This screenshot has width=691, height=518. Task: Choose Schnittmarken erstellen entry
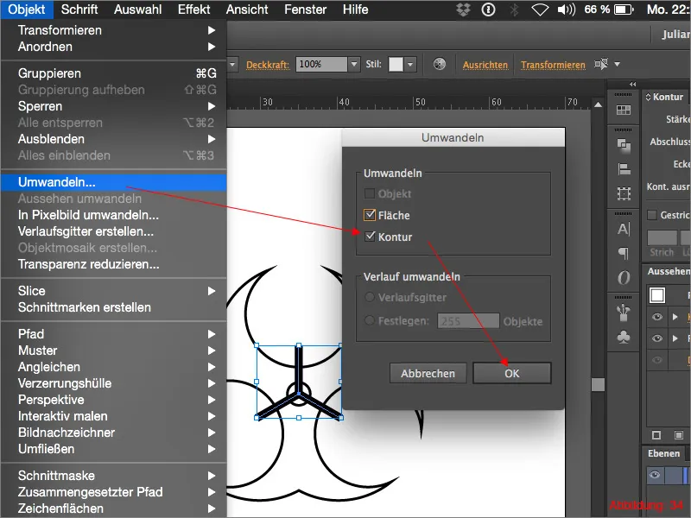(x=114, y=307)
